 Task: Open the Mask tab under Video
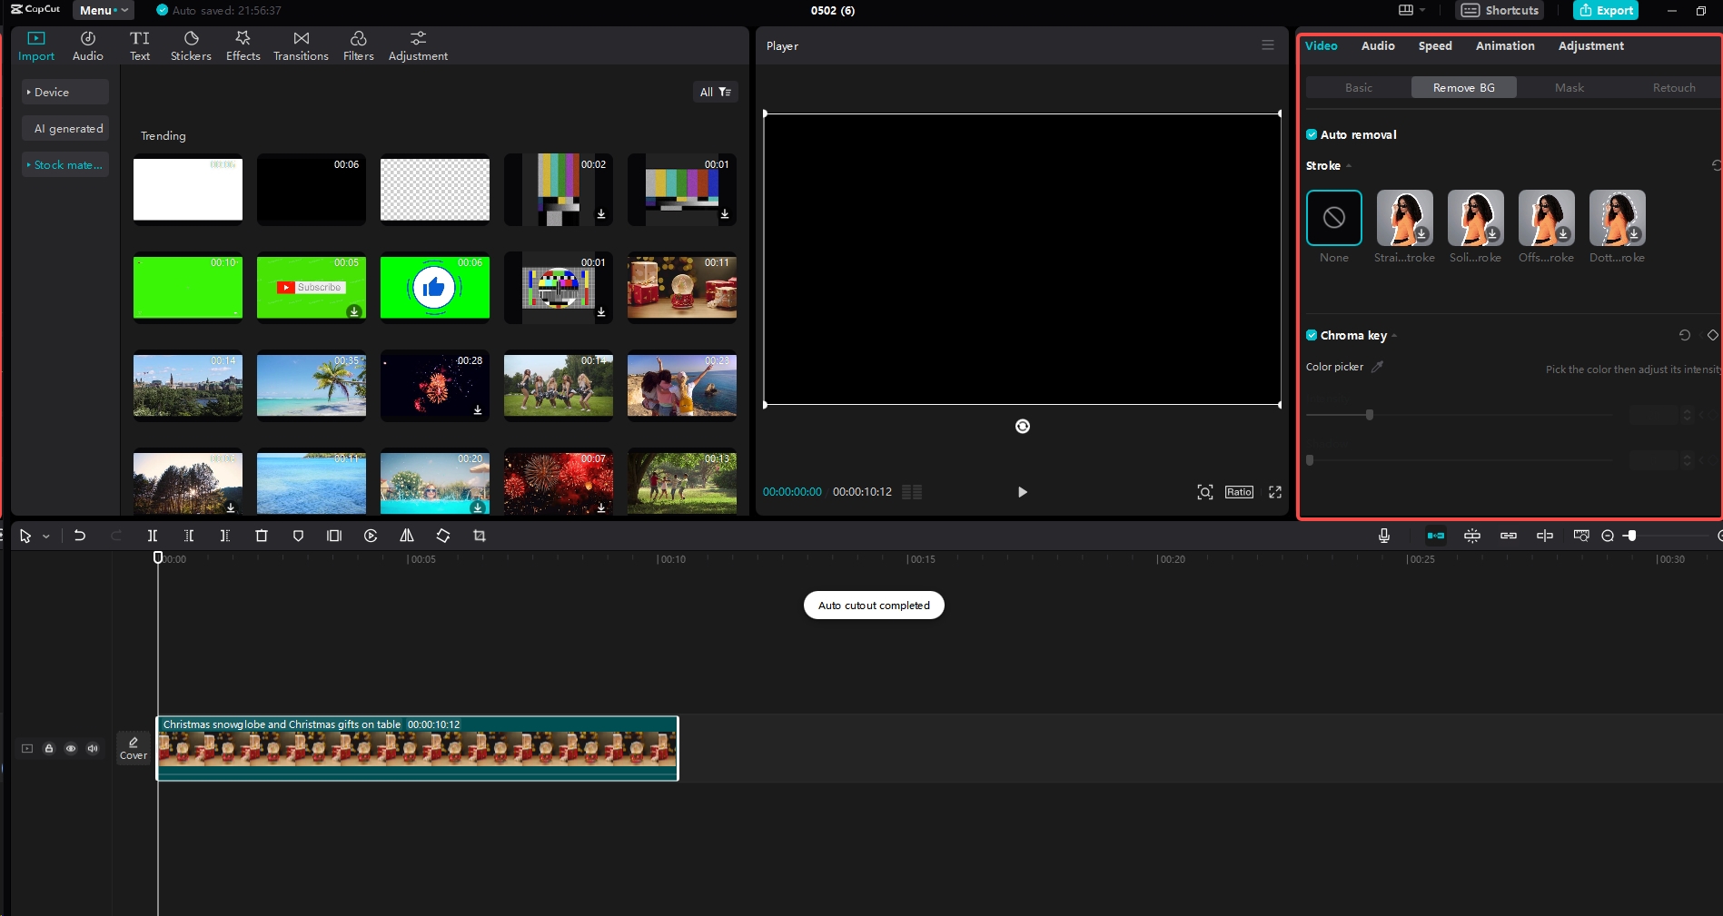pyautogui.click(x=1569, y=87)
